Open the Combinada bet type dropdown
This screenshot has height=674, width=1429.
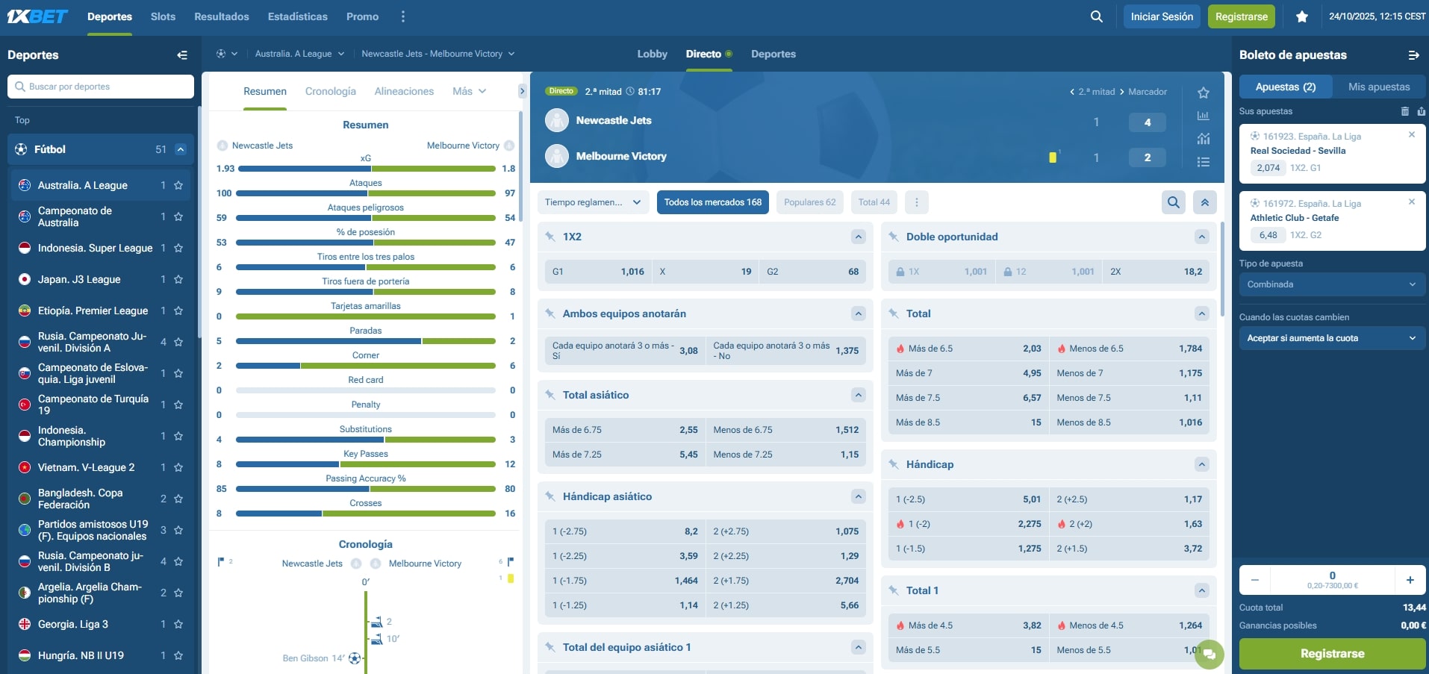1331,284
